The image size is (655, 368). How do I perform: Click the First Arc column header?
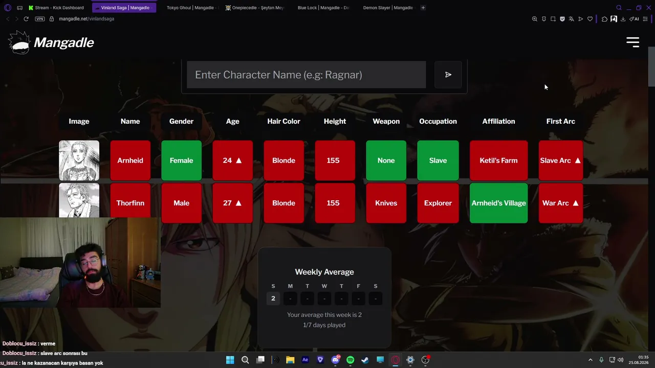561,121
